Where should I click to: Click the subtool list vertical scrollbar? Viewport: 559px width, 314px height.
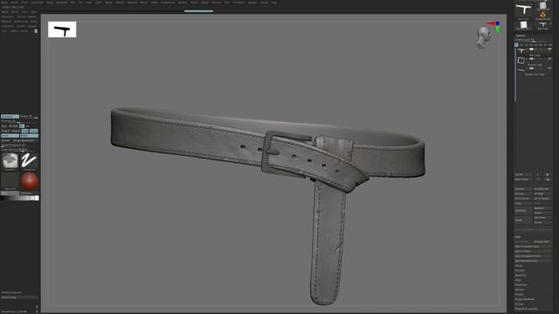pos(516,75)
